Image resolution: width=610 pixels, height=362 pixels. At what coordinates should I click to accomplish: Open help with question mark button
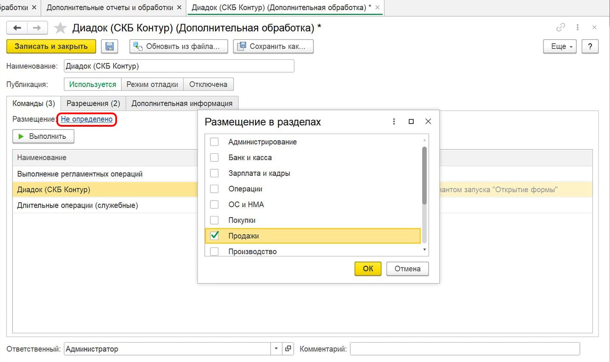tap(590, 46)
